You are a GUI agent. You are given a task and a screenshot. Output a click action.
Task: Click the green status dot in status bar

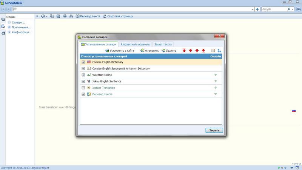[x=279, y=168]
